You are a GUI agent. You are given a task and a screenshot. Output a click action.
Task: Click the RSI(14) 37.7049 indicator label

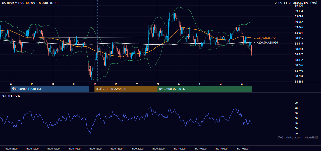[x=11, y=96]
